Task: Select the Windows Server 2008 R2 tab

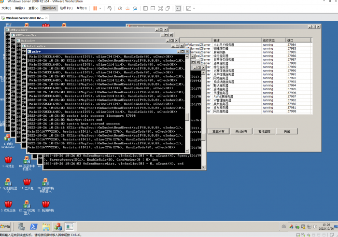Action: point(25,18)
